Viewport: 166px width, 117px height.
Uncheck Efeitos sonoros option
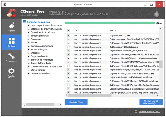[28, 70]
